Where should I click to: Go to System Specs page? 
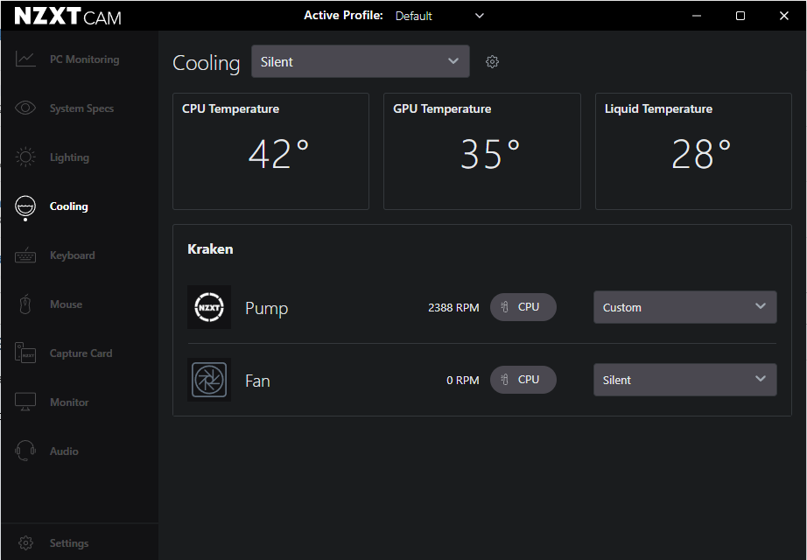(x=81, y=108)
